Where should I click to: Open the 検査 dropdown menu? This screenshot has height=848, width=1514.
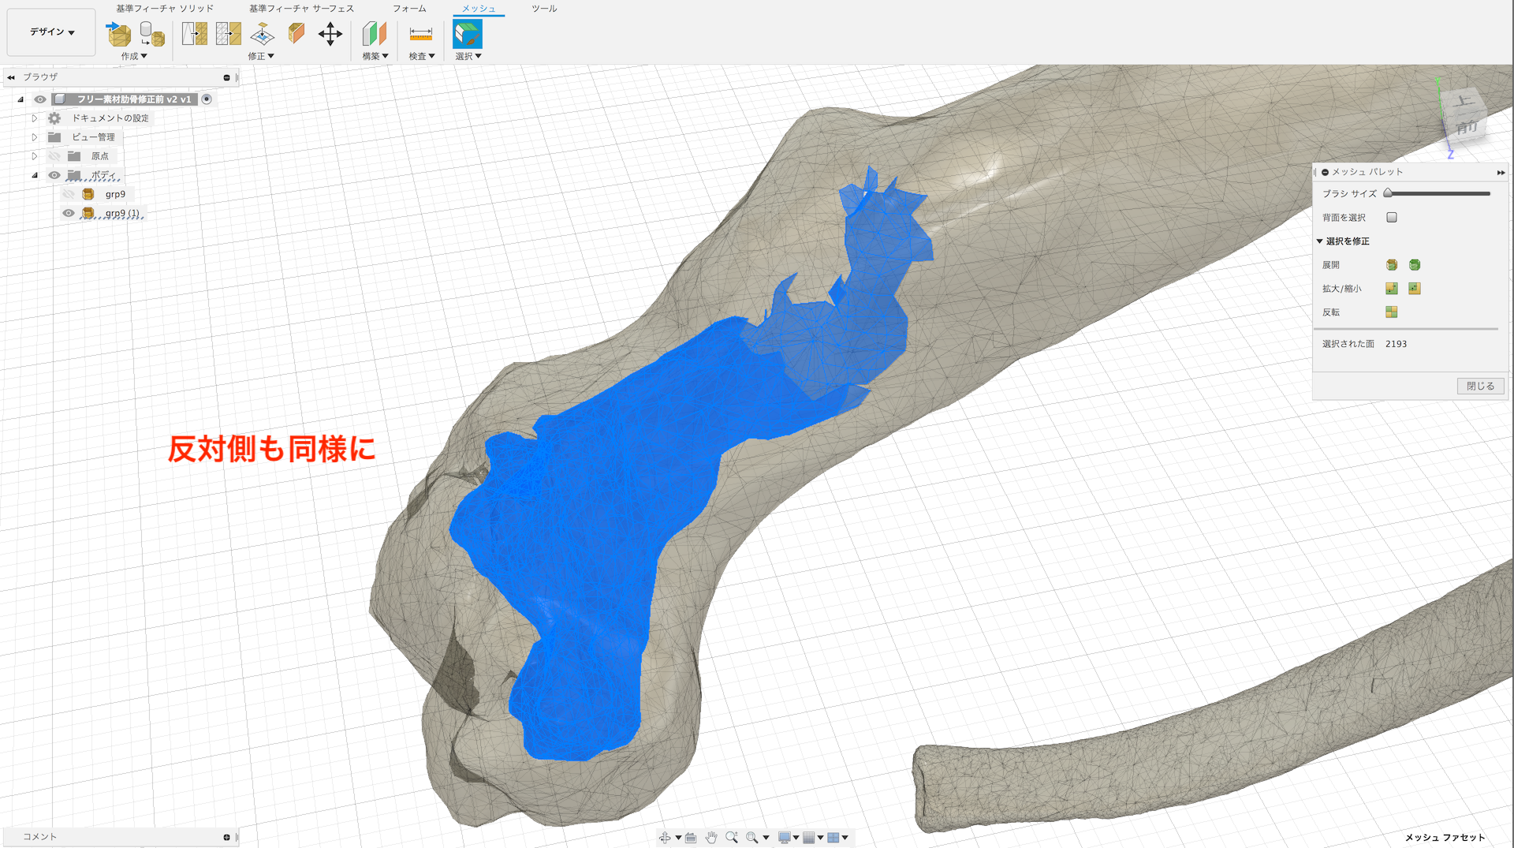pos(422,56)
